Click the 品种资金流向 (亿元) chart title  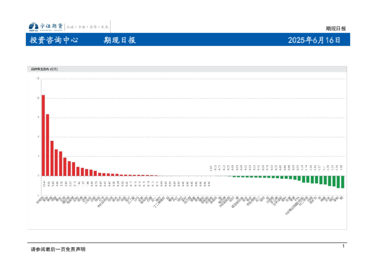(45, 69)
